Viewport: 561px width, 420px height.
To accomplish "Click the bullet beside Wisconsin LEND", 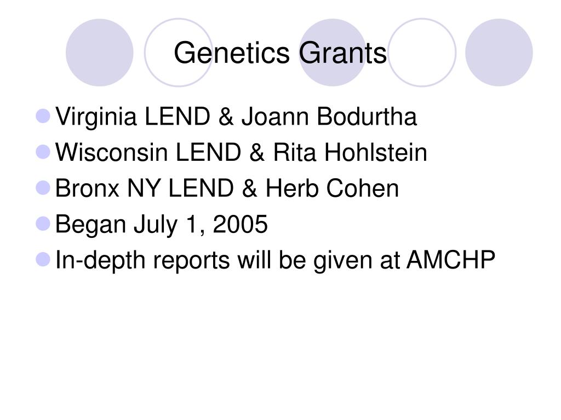I will pyautogui.click(x=43, y=152).
